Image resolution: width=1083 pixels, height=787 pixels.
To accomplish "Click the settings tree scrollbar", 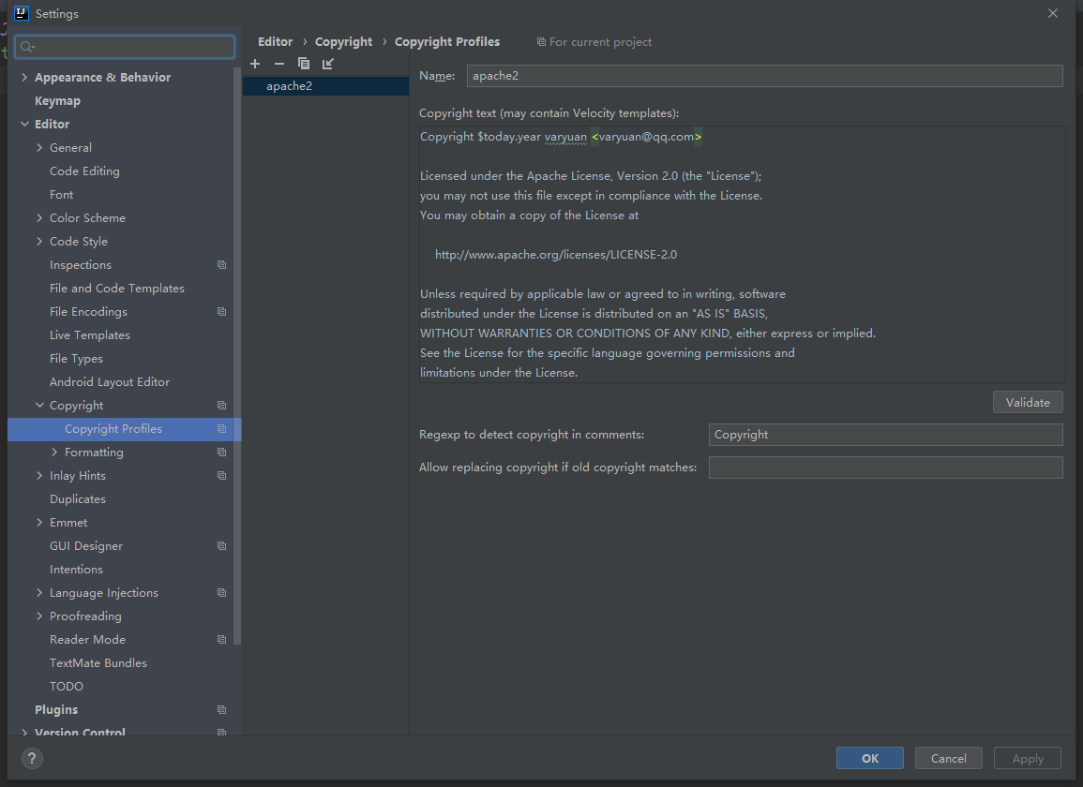I will 237,356.
